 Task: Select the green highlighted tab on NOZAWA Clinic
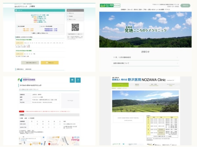click(120, 85)
